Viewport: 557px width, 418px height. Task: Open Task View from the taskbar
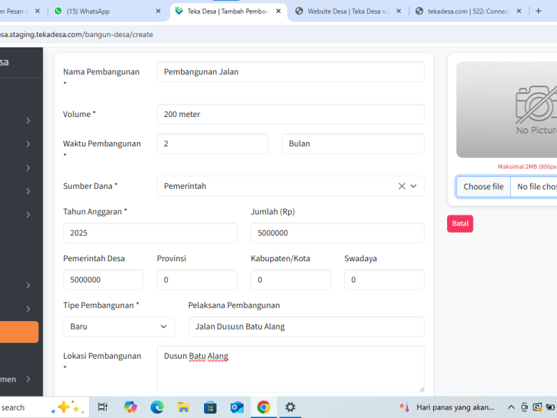103,407
